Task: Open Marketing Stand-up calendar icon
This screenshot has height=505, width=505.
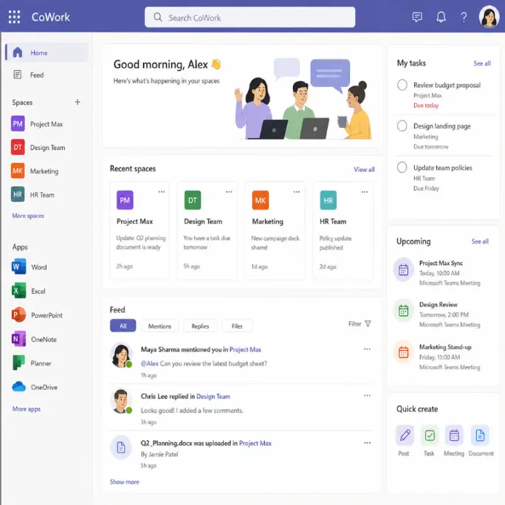Action: (403, 351)
